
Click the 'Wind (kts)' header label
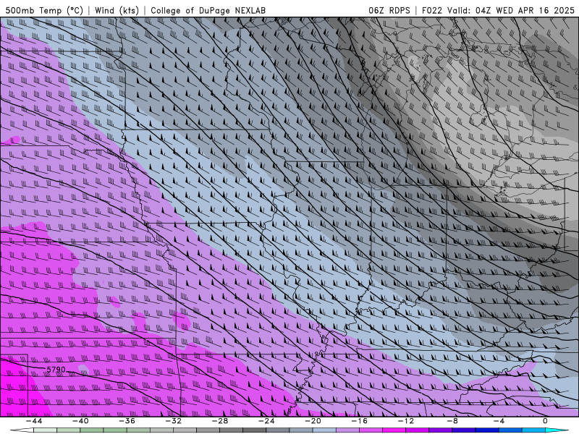point(117,10)
